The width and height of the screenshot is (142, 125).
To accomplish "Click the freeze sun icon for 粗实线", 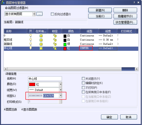I will tap(41, 40).
